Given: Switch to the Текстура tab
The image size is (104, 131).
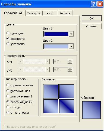Looking at the screenshot, I should 34,13.
